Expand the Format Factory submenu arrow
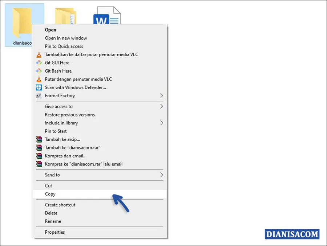 coord(162,95)
